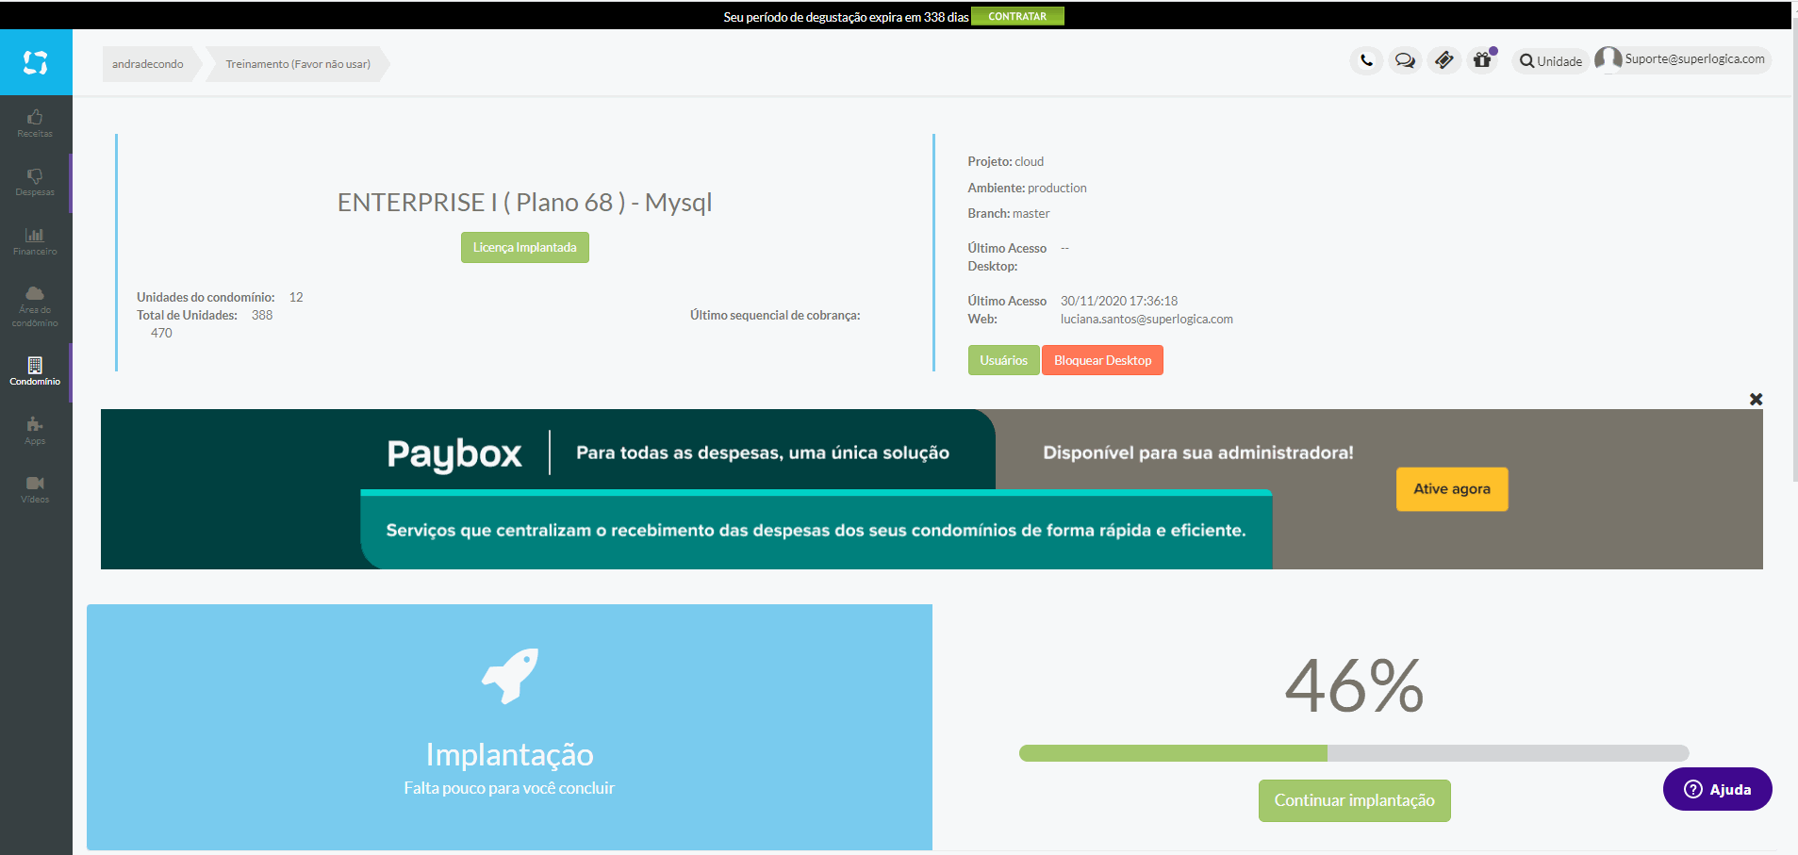Open the Suporte@superlogica.com user menu
Viewport: 1798px width, 855px height.
(x=1683, y=59)
